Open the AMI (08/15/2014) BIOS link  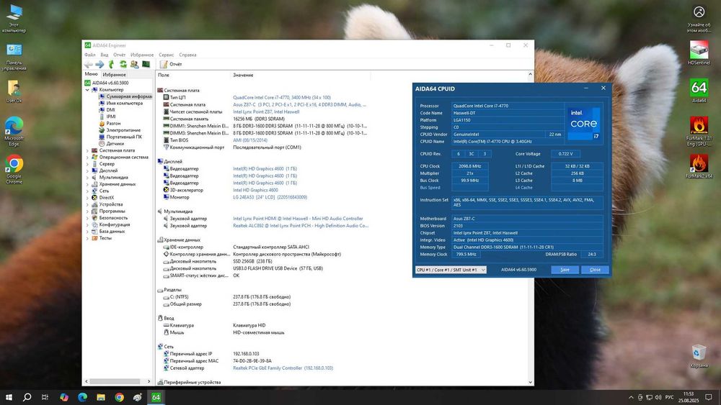pyautogui.click(x=249, y=140)
